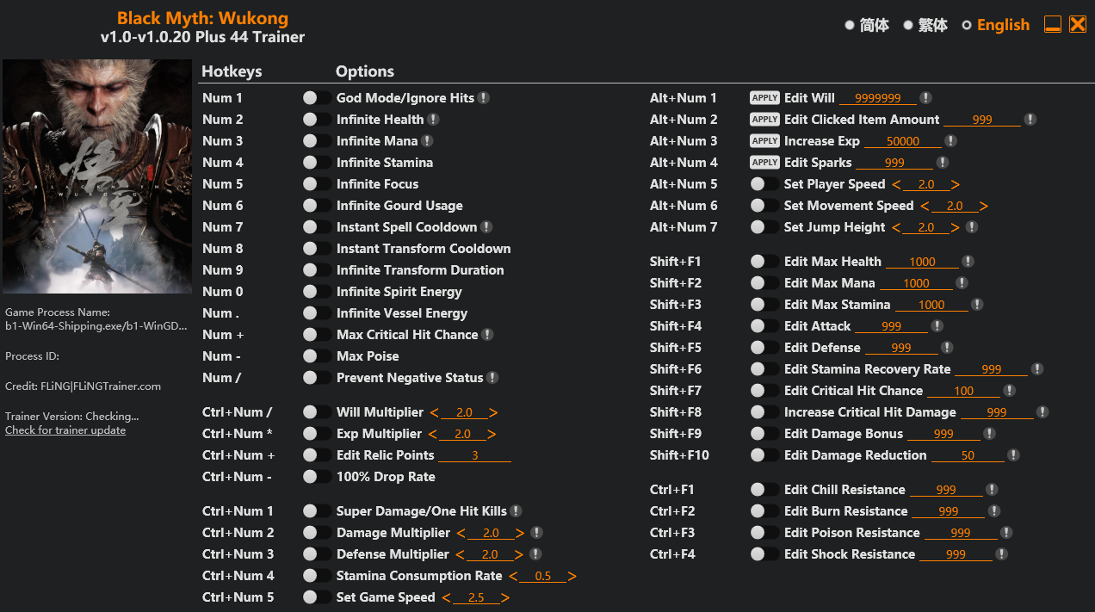The image size is (1095, 612).
Task: Click APPLY button for Edit Sparks
Action: 764,163
